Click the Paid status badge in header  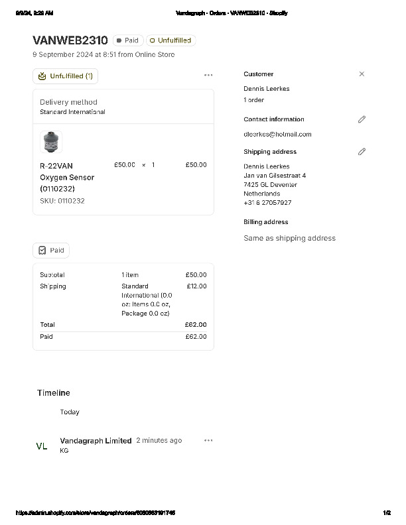[x=127, y=40]
